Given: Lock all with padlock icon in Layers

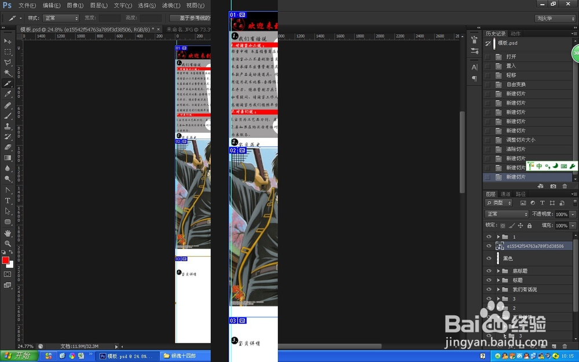Looking at the screenshot, I should (x=530, y=225).
